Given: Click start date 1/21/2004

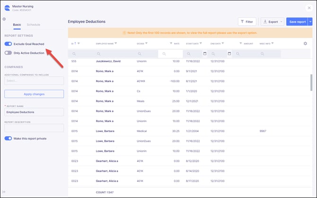Looking at the screenshot, I should 192,131.
